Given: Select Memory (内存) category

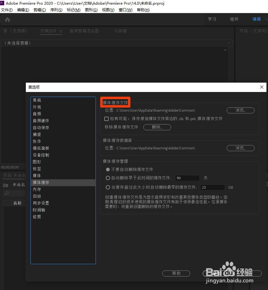Looking at the screenshot, I should point(63,189).
